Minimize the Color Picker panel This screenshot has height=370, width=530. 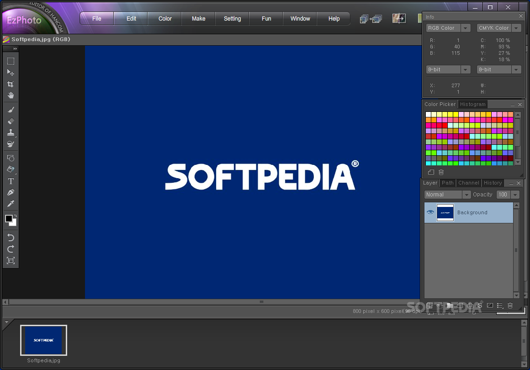click(513, 105)
